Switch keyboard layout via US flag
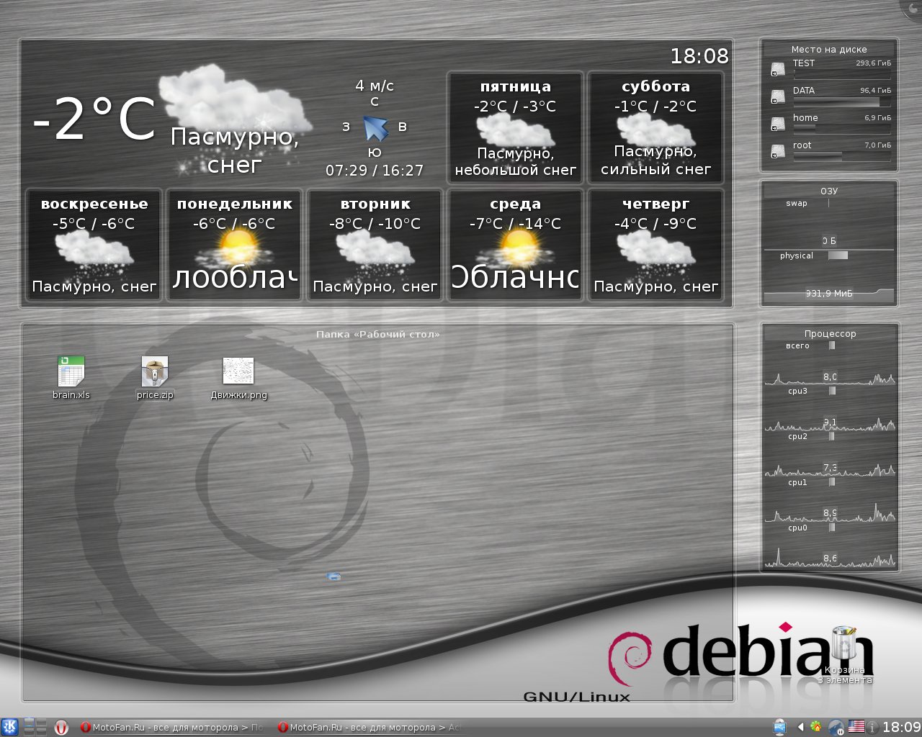 coord(856,726)
